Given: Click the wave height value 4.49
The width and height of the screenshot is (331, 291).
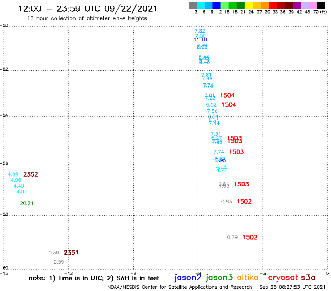Looking at the screenshot, I should pyautogui.click(x=19, y=186).
